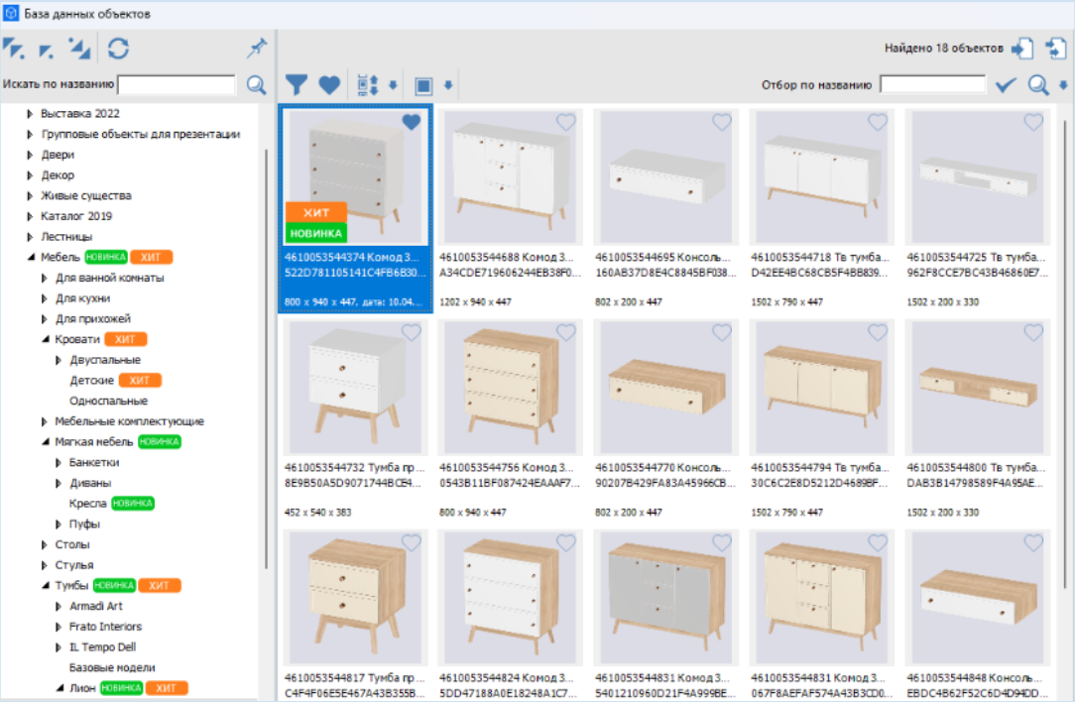Collapse the 'Лион' tree node
The width and height of the screenshot is (1075, 702).
click(x=60, y=687)
